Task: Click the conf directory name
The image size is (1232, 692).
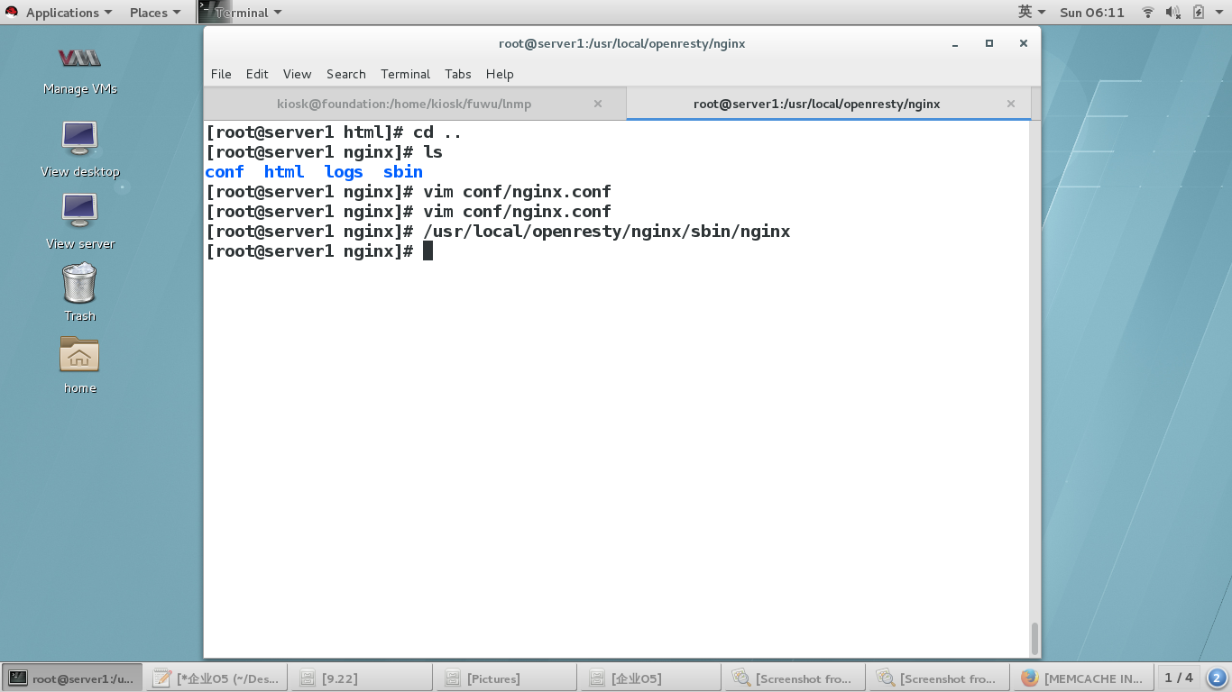Action: [225, 171]
